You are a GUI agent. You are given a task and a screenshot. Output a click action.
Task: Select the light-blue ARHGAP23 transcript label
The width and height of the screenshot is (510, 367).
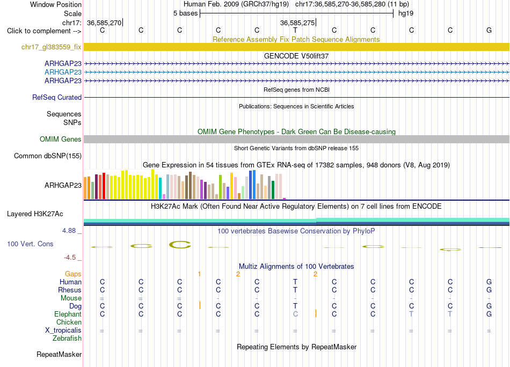63,72
